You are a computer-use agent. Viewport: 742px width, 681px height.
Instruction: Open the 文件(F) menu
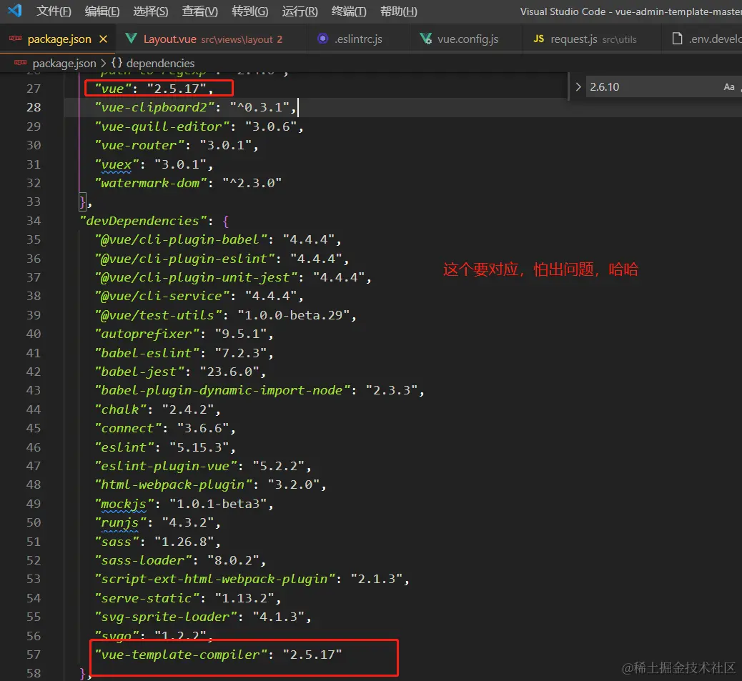click(x=54, y=11)
